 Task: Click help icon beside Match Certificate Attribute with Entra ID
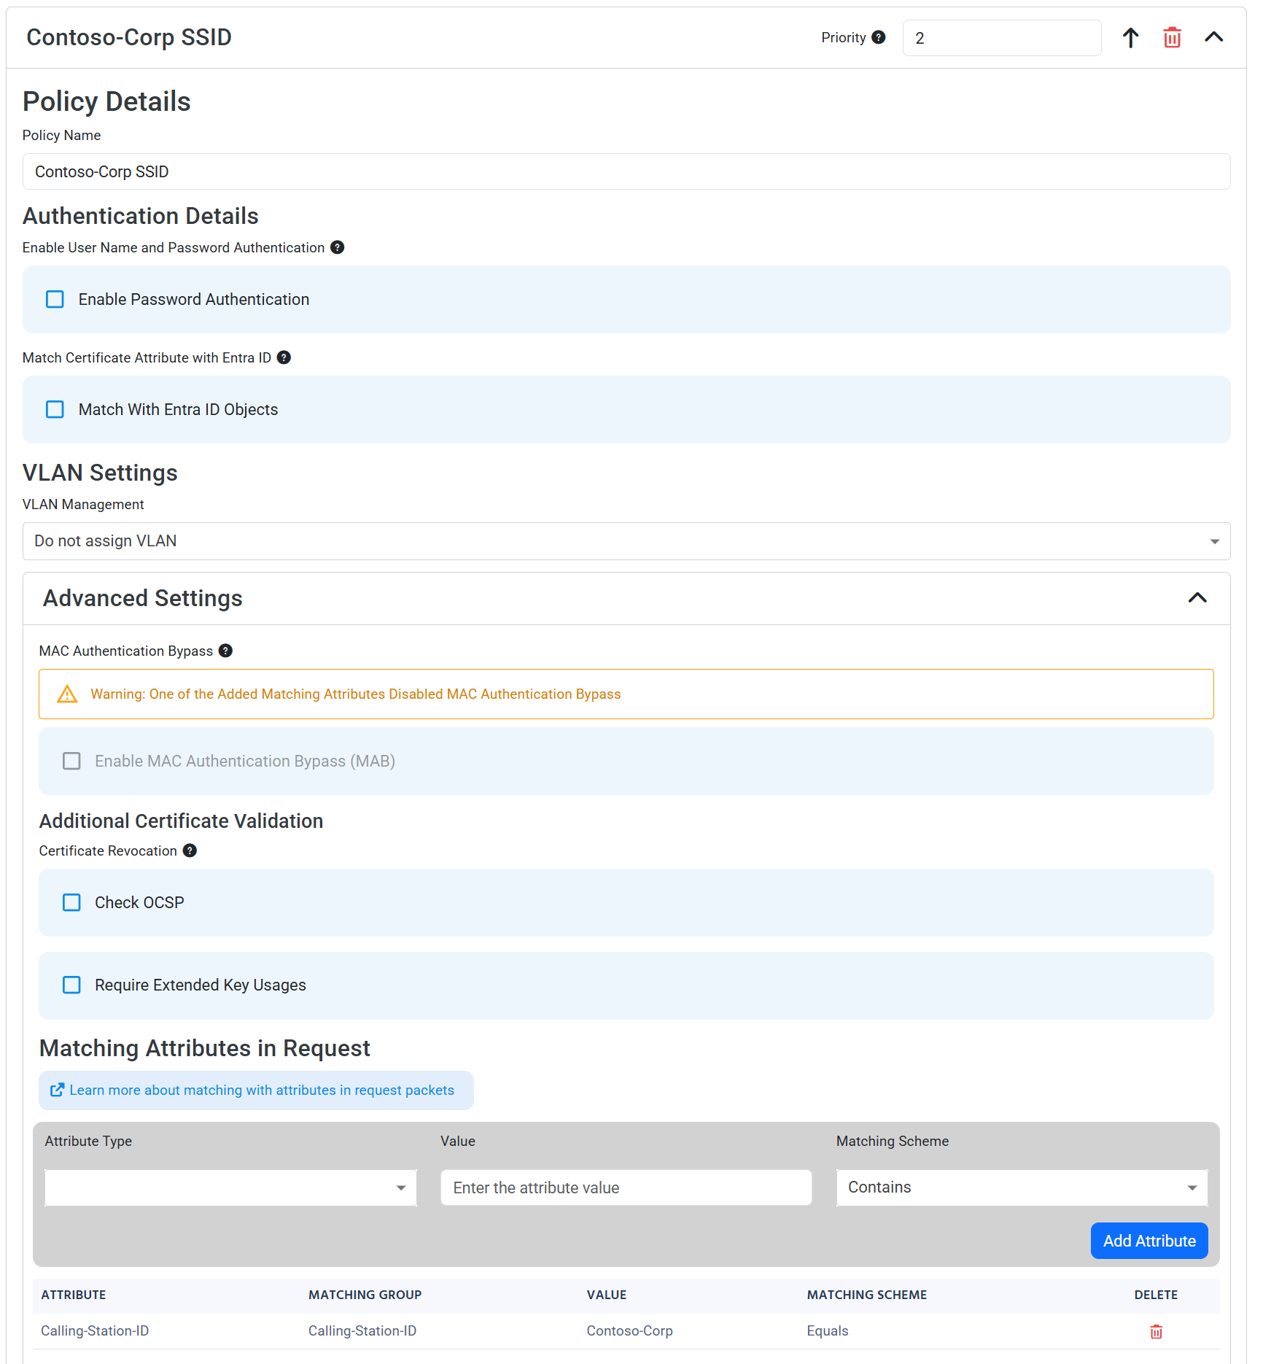click(284, 357)
